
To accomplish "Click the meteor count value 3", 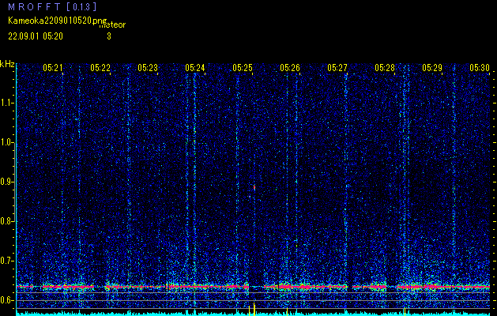I will click(x=109, y=36).
